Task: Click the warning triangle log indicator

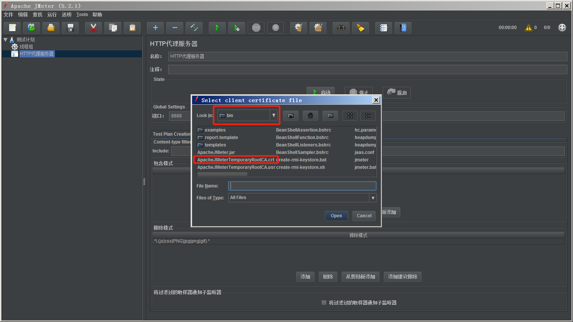Action: (529, 28)
